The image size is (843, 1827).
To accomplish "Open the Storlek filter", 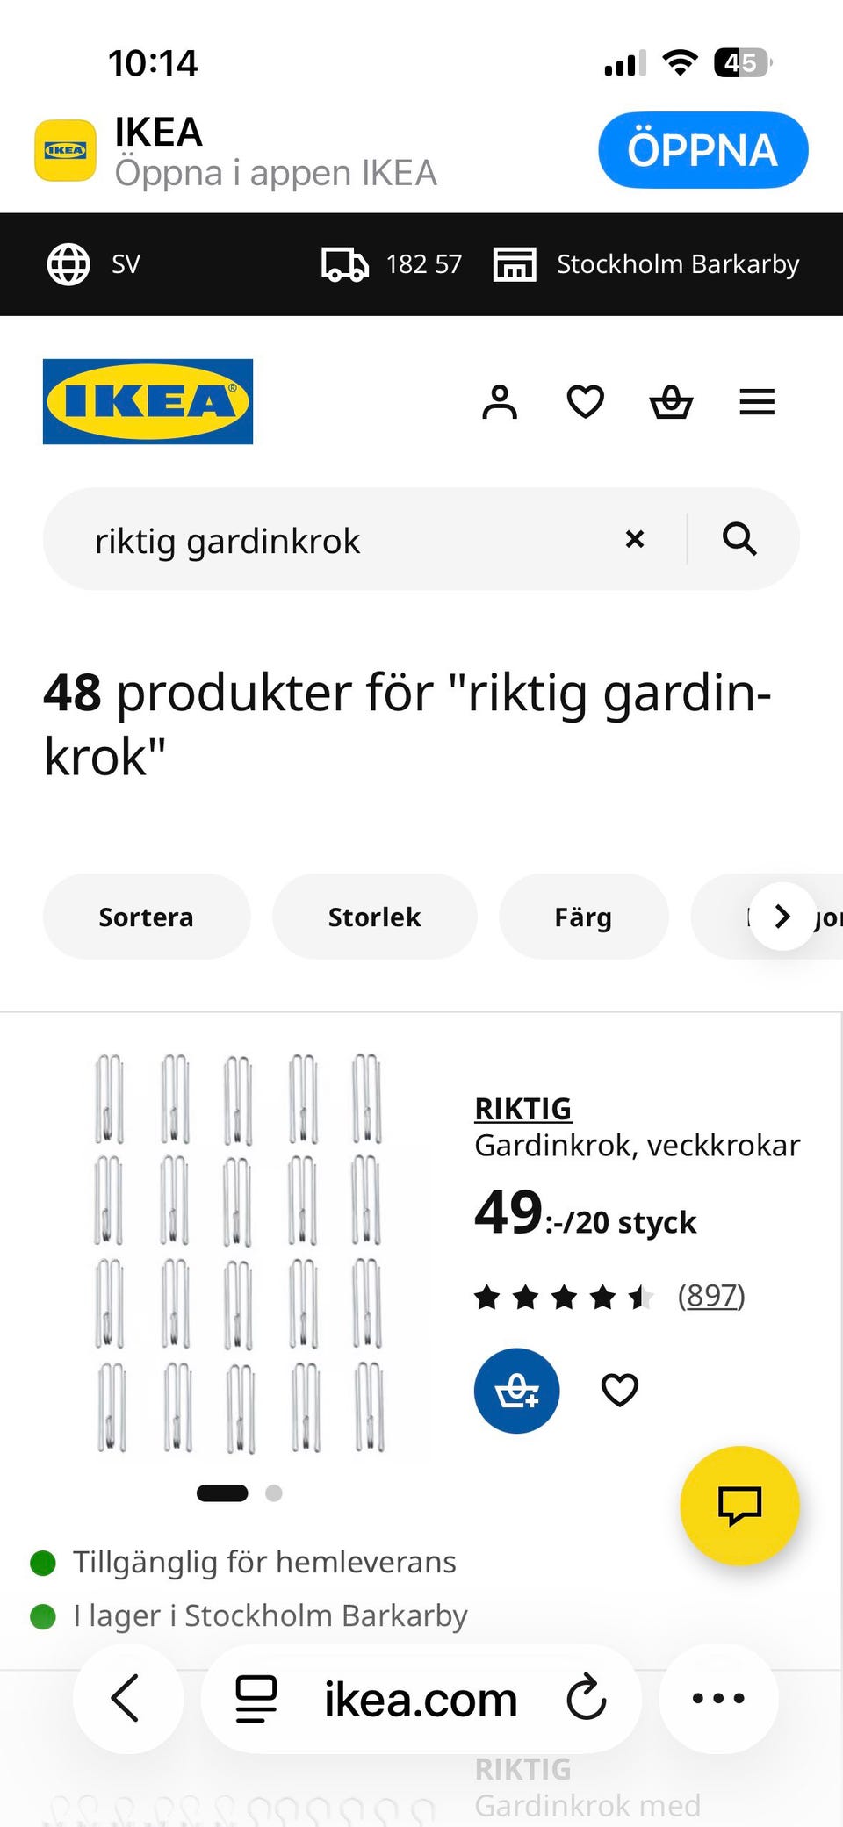I will [x=374, y=916].
